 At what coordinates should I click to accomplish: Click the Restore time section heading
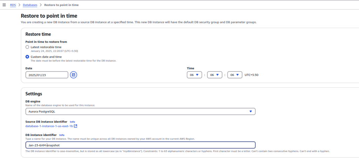(x=38, y=34)
